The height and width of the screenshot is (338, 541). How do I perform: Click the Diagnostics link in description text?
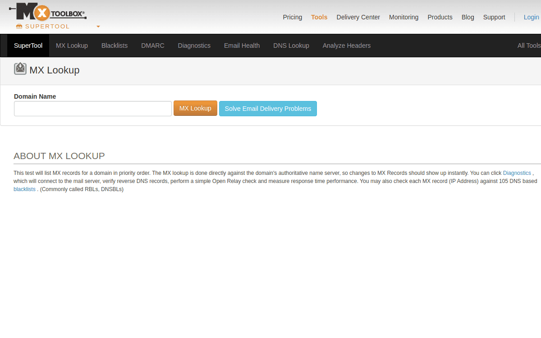pyautogui.click(x=517, y=173)
